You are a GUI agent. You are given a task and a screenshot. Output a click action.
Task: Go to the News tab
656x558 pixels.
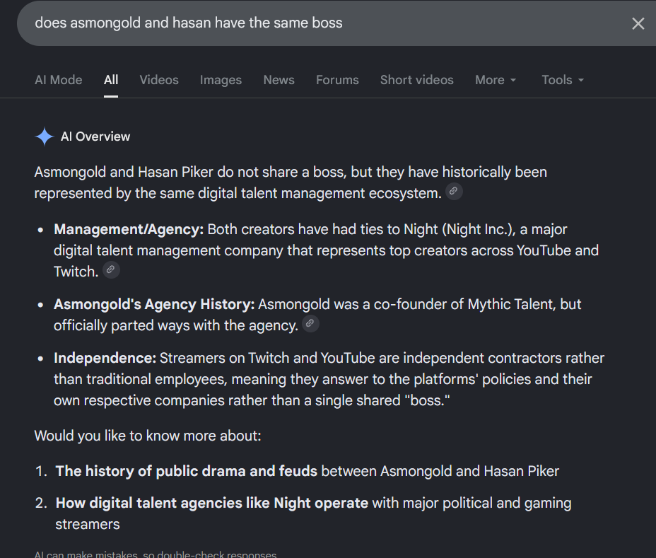pyautogui.click(x=279, y=80)
